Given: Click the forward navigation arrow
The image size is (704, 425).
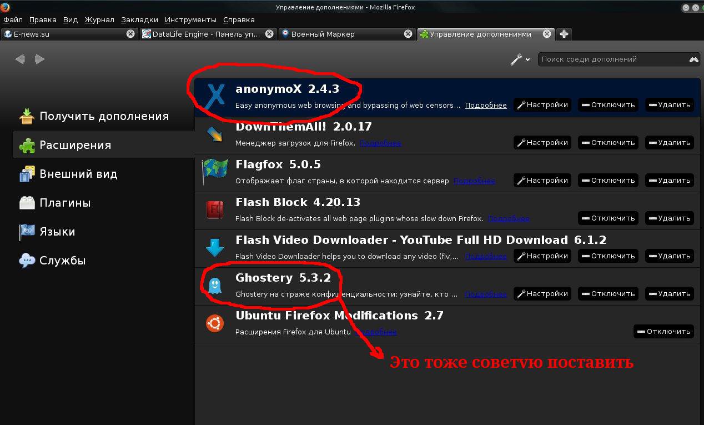Looking at the screenshot, I should click(40, 59).
